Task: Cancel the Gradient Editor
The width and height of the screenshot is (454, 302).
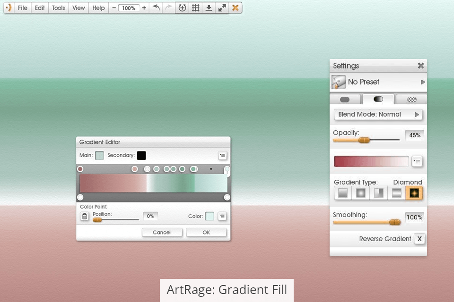Action: click(162, 232)
